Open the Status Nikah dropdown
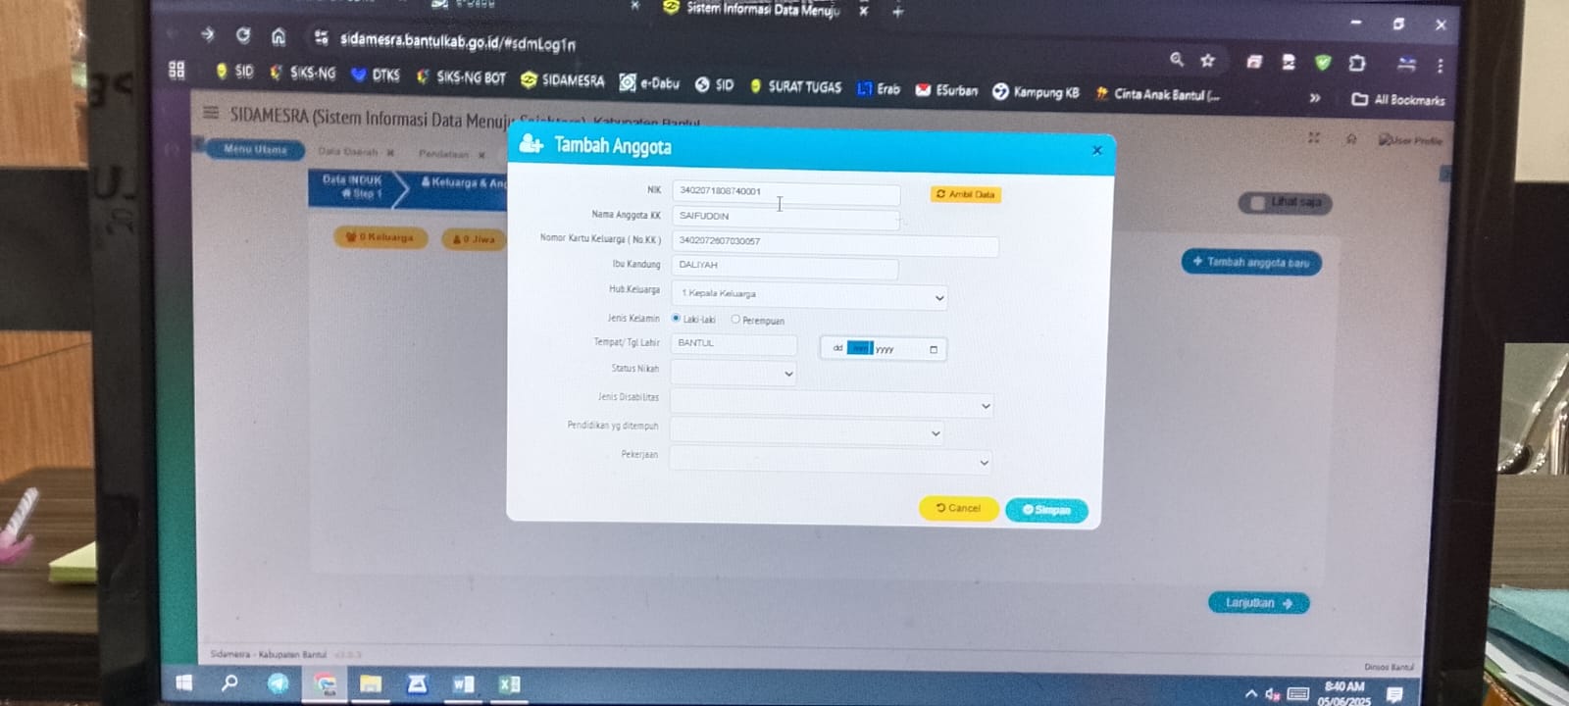The height and width of the screenshot is (706, 1569). (734, 373)
